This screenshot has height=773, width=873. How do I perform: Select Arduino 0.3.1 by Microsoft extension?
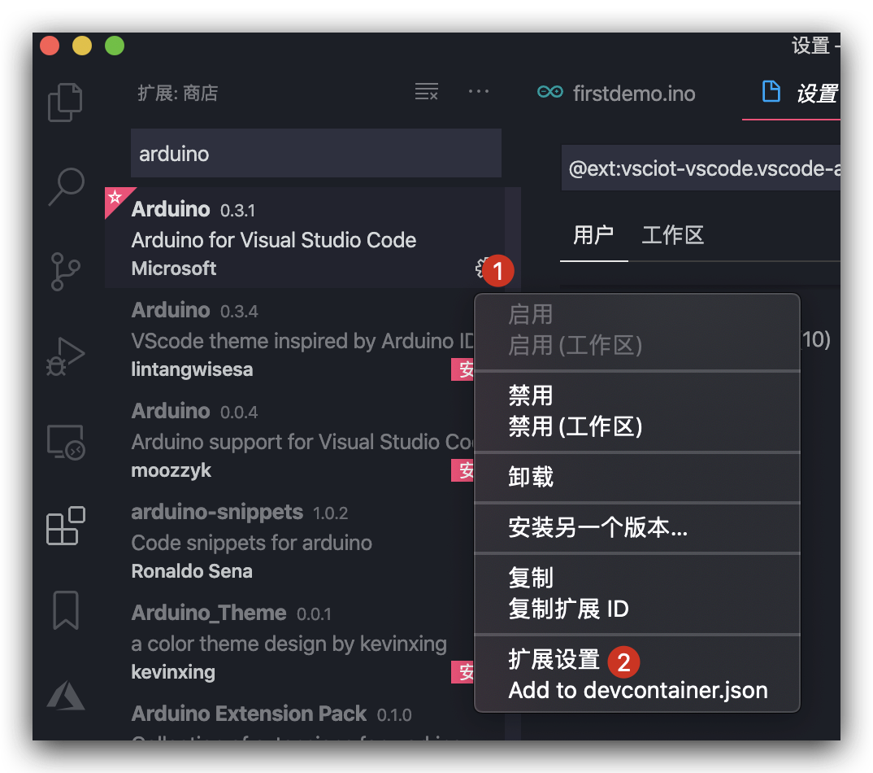click(305, 238)
